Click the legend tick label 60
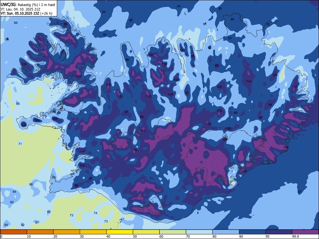The width and height of the screenshot is (319, 239). click(x=161, y=236)
